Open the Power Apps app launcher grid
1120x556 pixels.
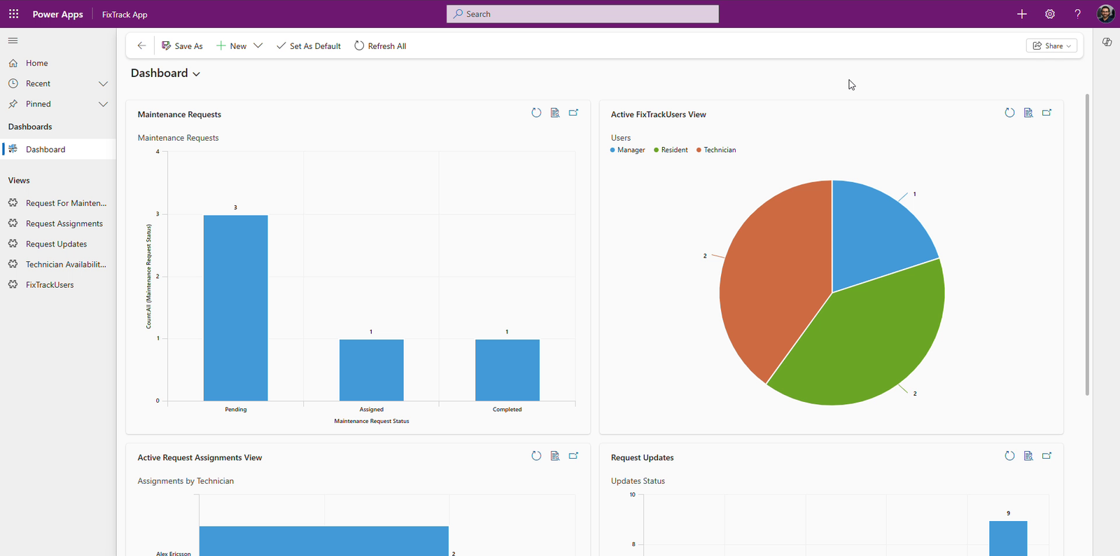pyautogui.click(x=13, y=14)
